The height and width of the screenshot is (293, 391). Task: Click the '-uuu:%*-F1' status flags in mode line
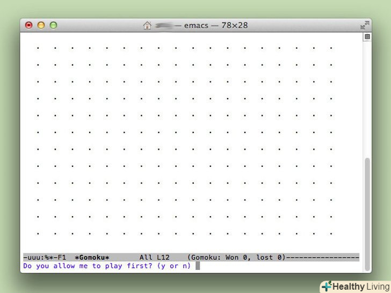[45, 258]
